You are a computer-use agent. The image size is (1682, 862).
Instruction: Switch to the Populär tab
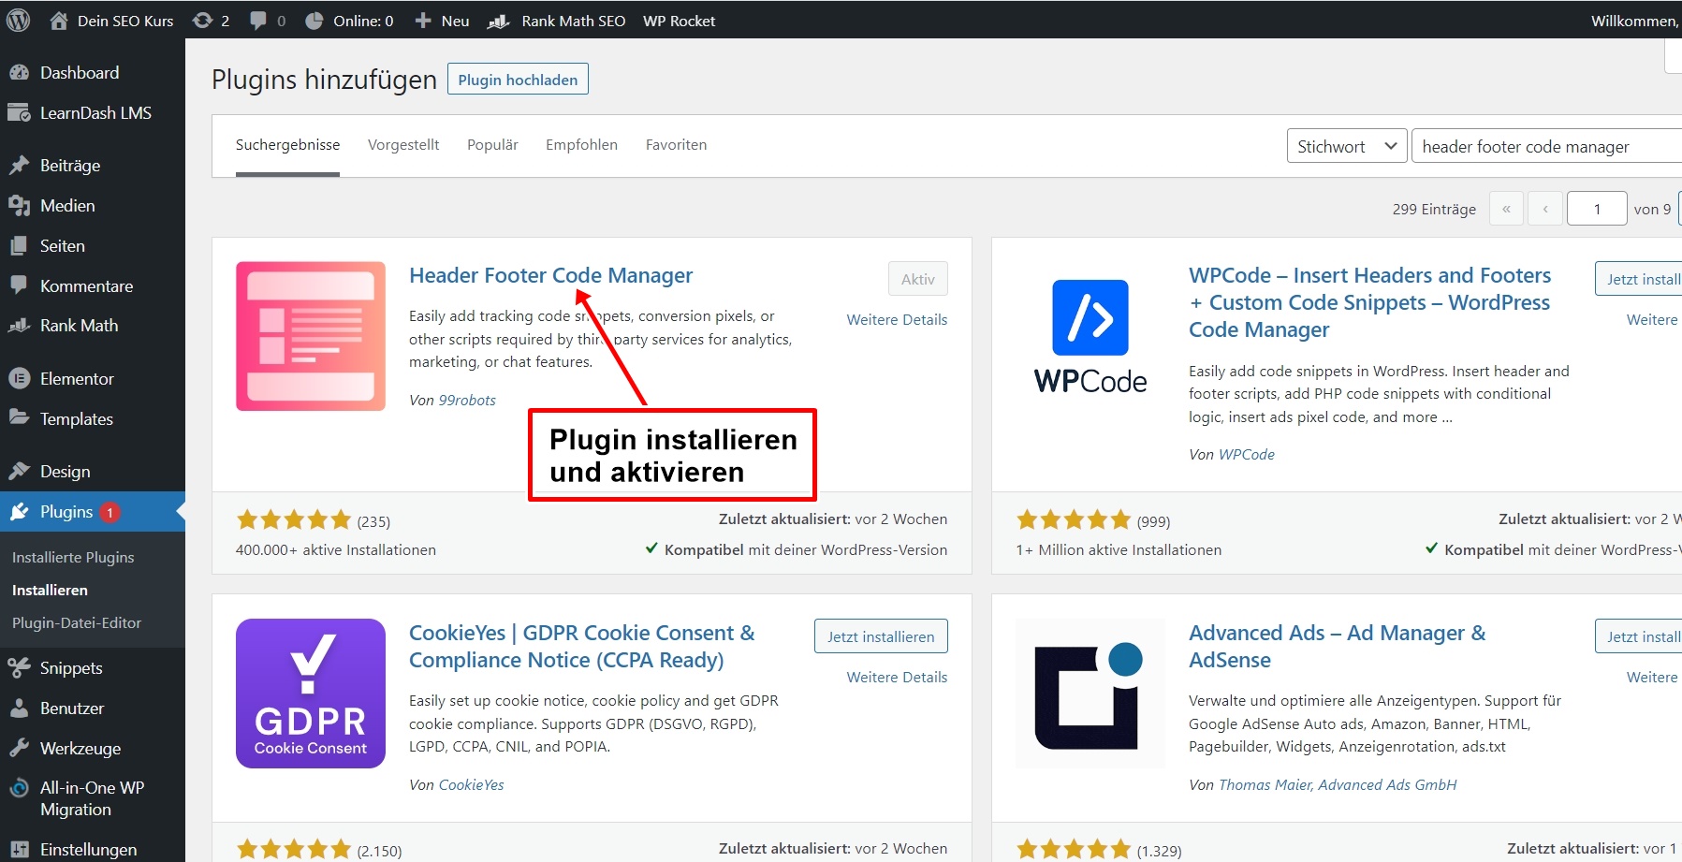click(x=492, y=145)
